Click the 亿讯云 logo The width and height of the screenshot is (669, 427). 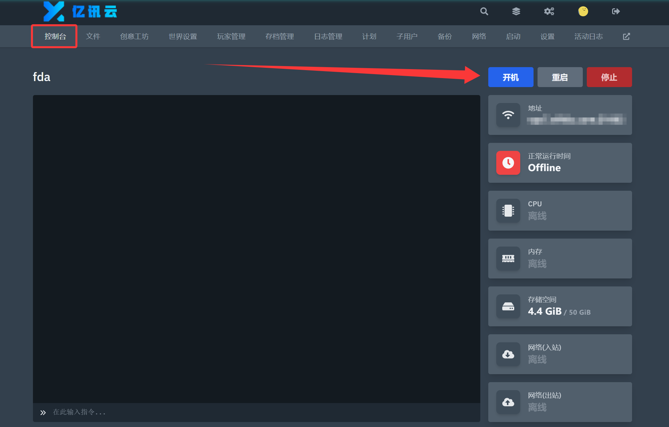(x=80, y=12)
